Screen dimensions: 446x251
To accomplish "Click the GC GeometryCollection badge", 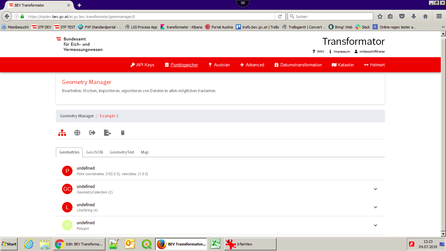I will pyautogui.click(x=67, y=189).
